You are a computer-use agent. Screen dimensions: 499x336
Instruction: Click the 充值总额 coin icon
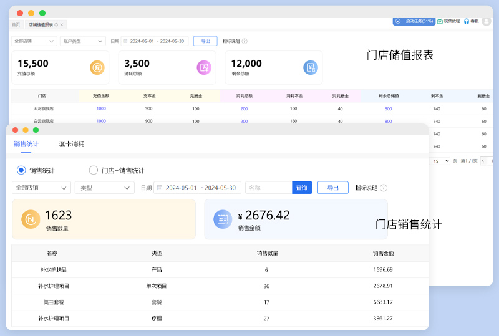coord(97,67)
